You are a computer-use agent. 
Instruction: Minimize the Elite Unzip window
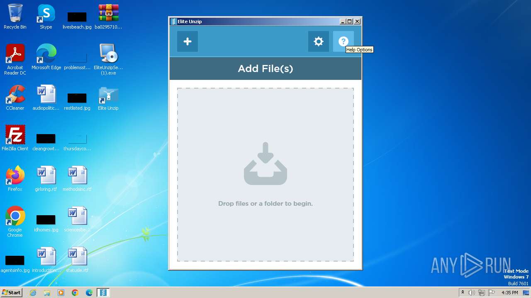pos(342,22)
